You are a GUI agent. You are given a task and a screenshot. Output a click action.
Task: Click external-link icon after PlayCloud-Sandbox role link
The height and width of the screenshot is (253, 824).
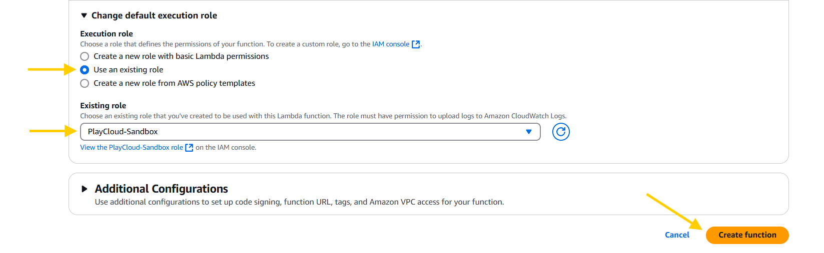pos(189,148)
